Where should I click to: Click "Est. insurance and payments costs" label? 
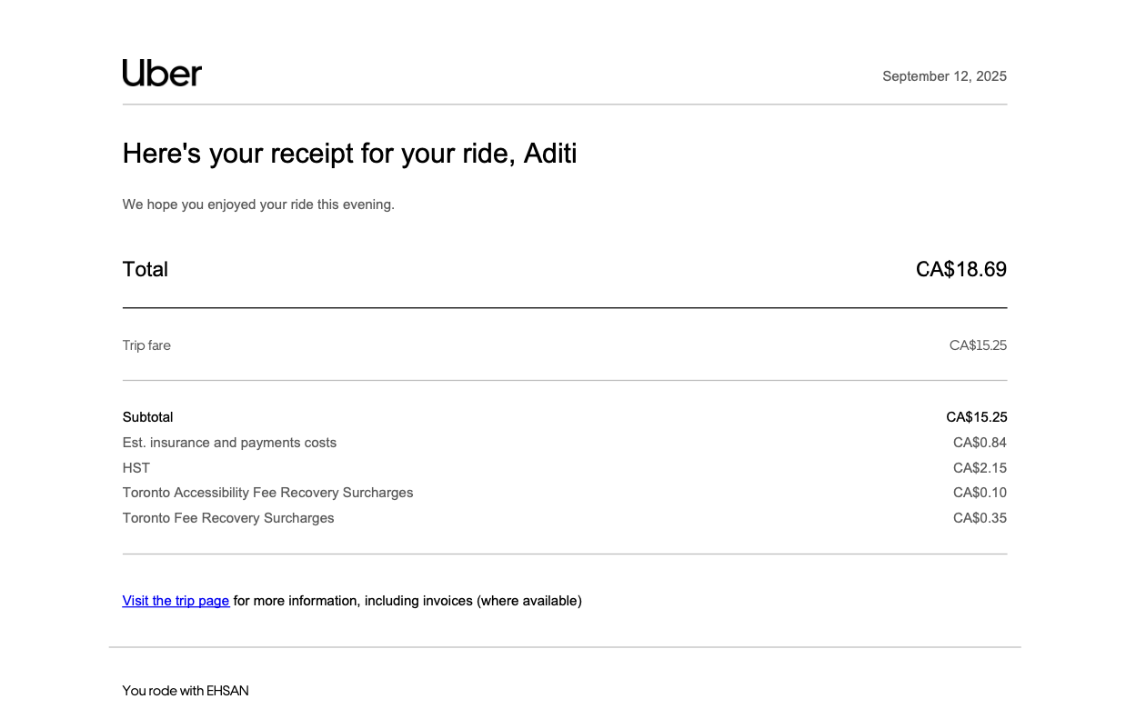(x=229, y=443)
